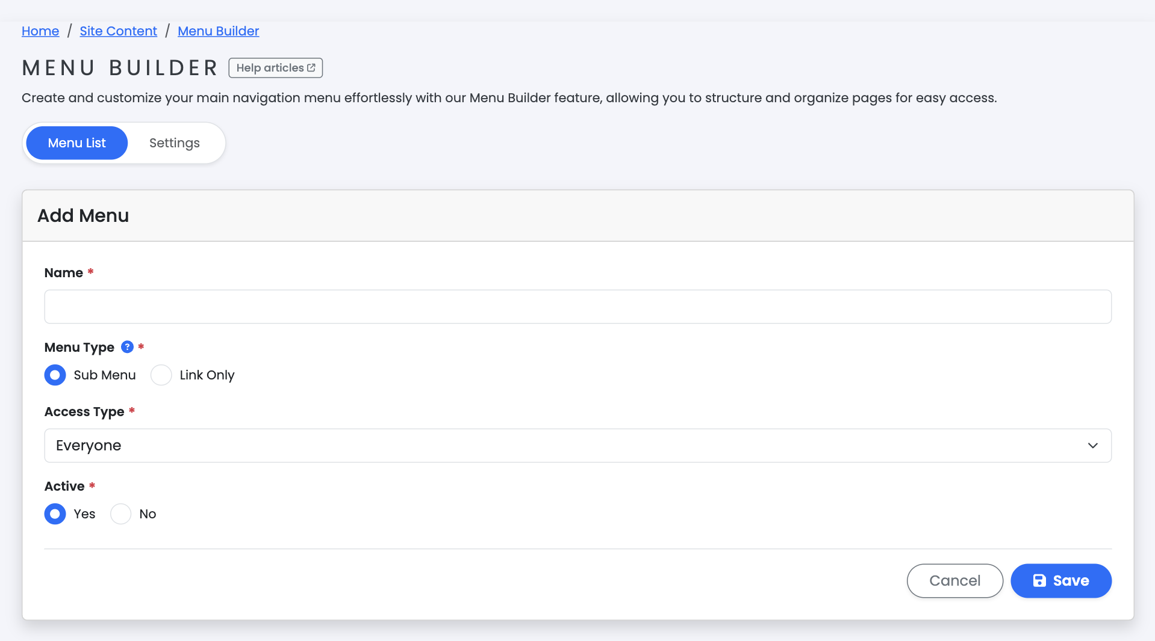Click the 'Access Type' field label
The height and width of the screenshot is (641, 1155).
(84, 412)
